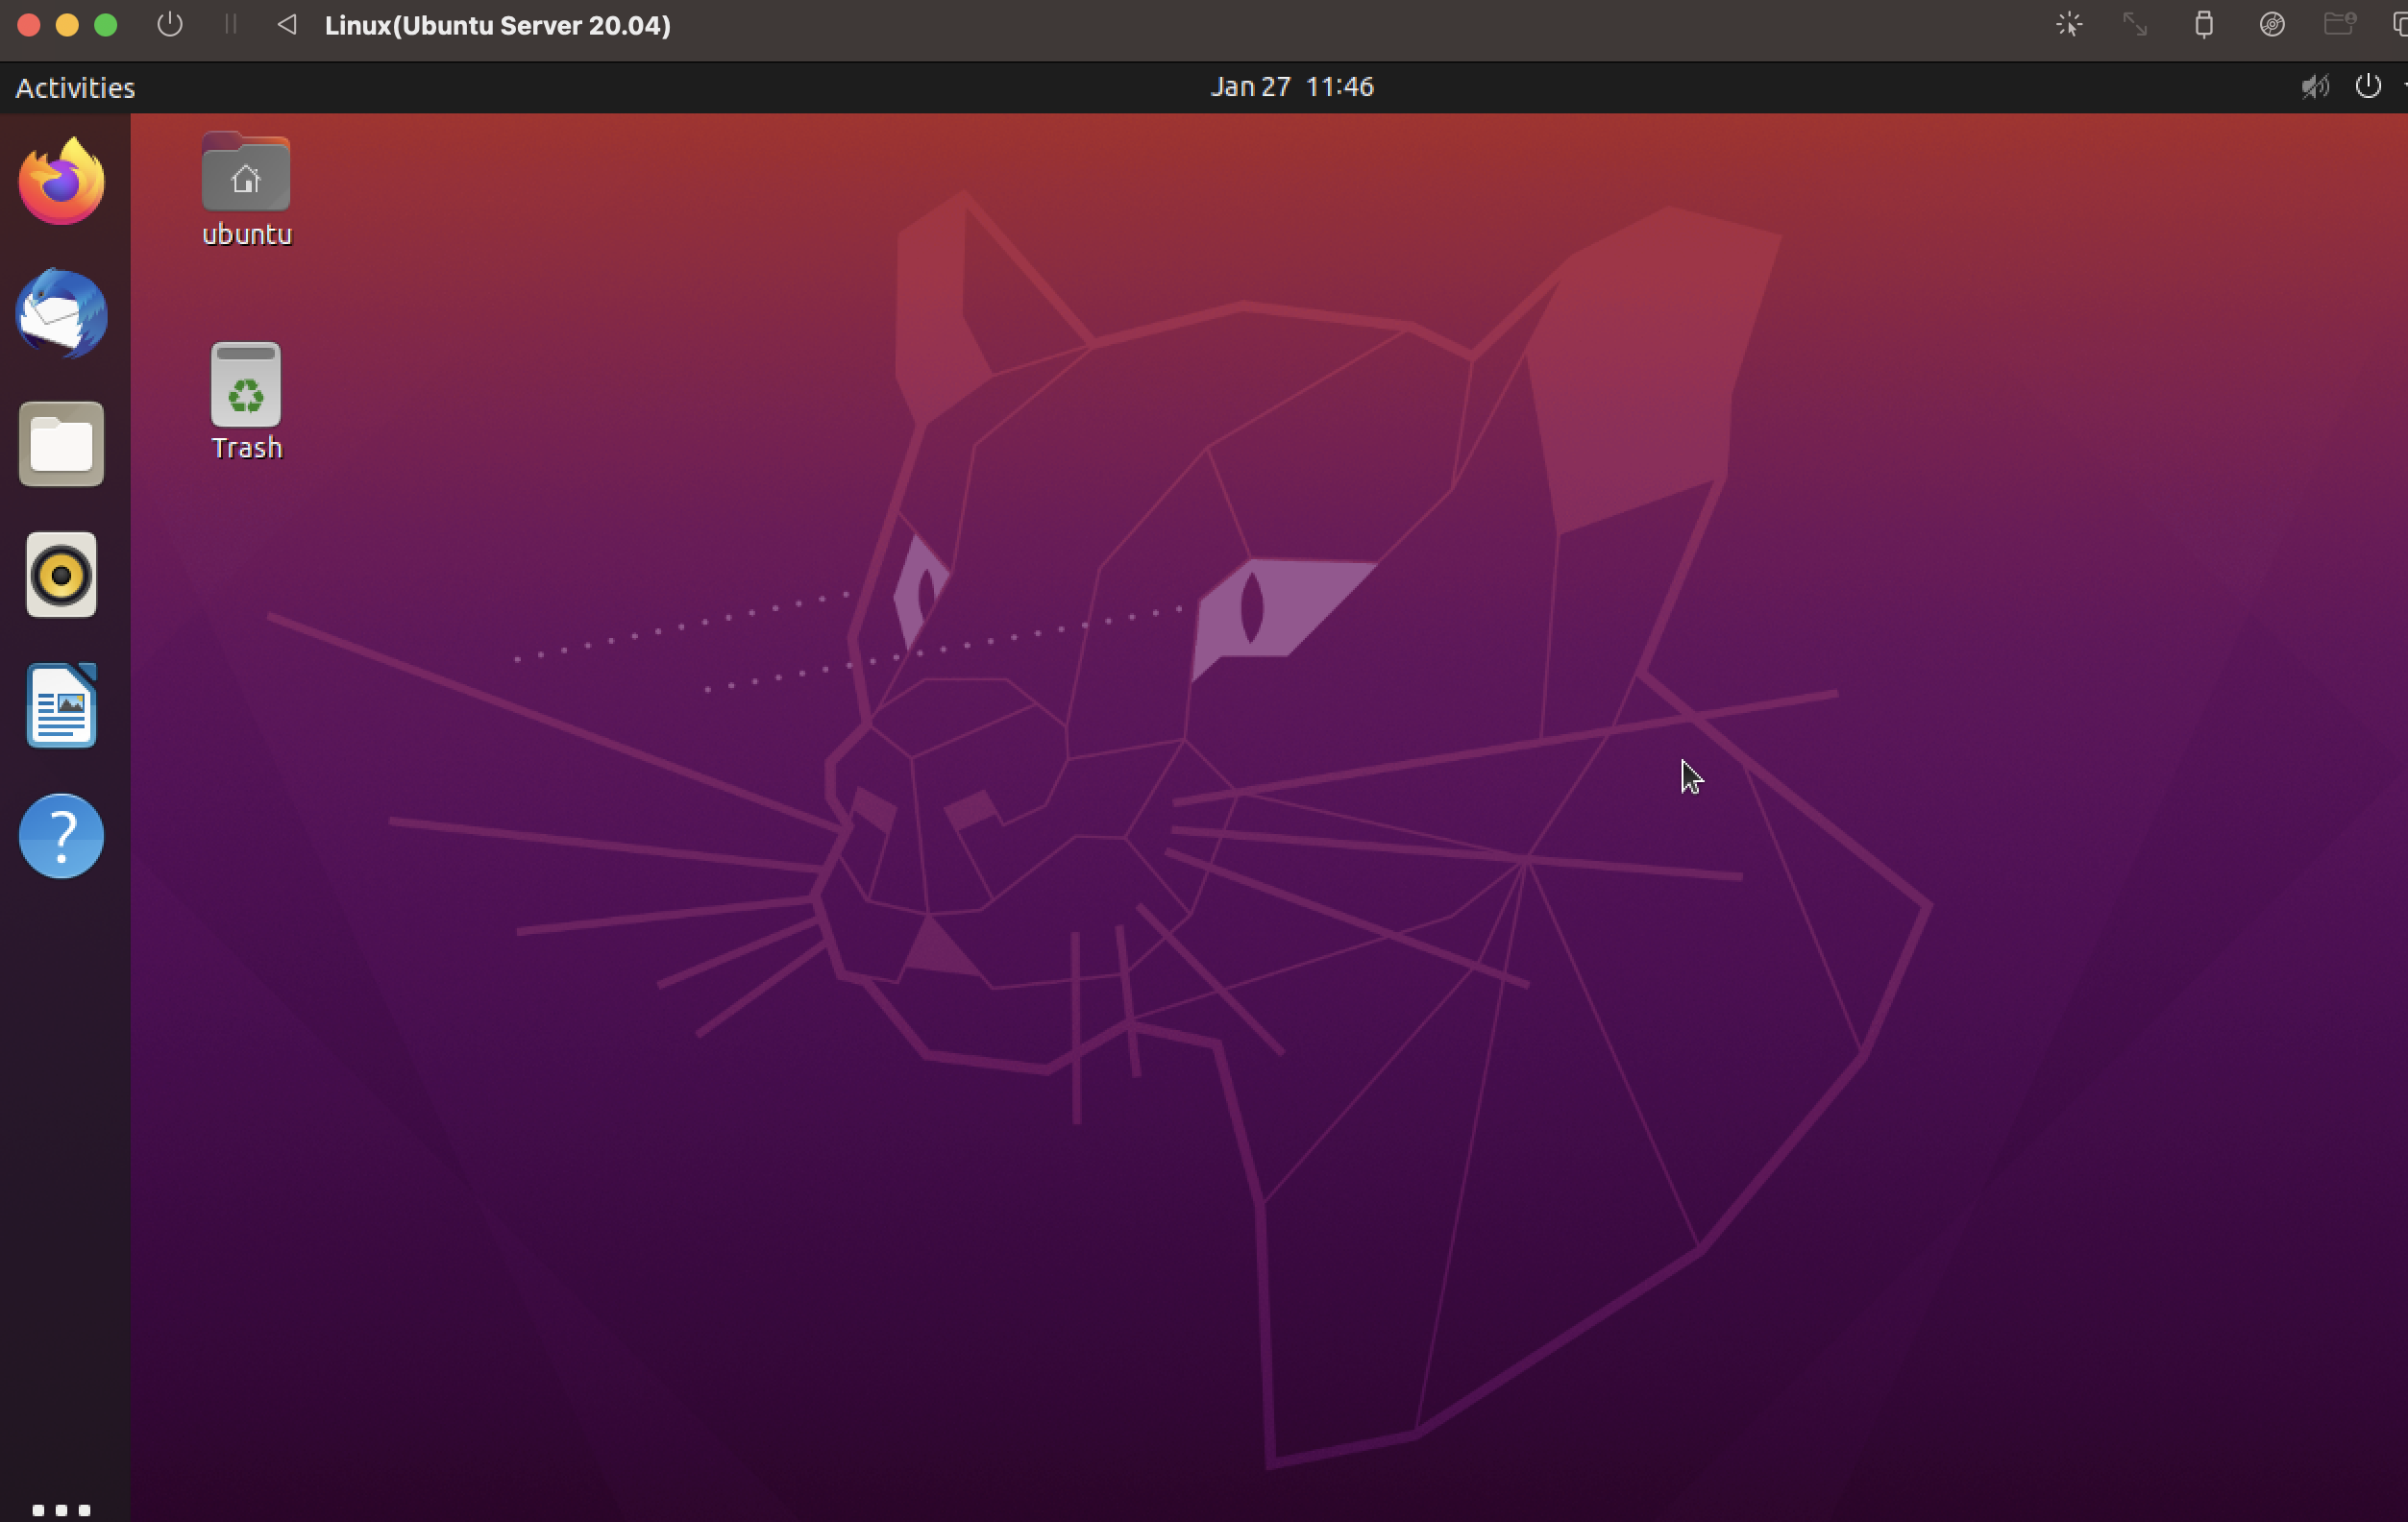Click the restart back-triangle VM button
Image resolution: width=2408 pixels, height=1522 pixels.
[287, 25]
